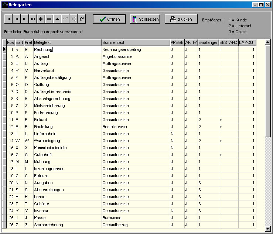The image size is (273, 234).
Task: Select the Quittung cell
Action: (67, 85)
